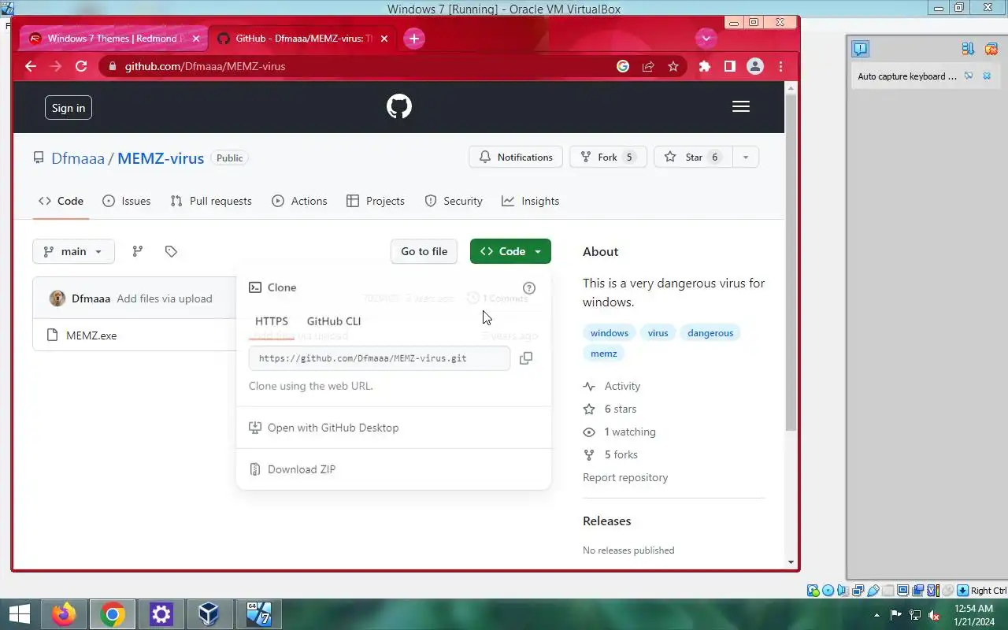
Task: Click the GitHub Octocat logo in the header
Action: tap(399, 106)
